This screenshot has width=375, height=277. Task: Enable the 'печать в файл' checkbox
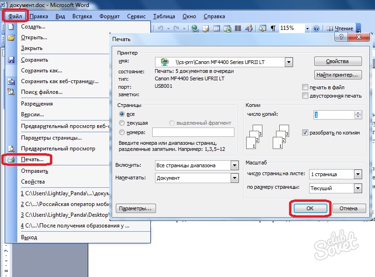305,87
